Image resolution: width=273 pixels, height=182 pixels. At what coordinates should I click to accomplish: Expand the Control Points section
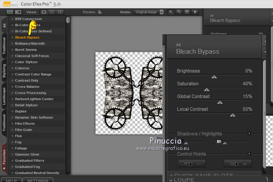249,154
